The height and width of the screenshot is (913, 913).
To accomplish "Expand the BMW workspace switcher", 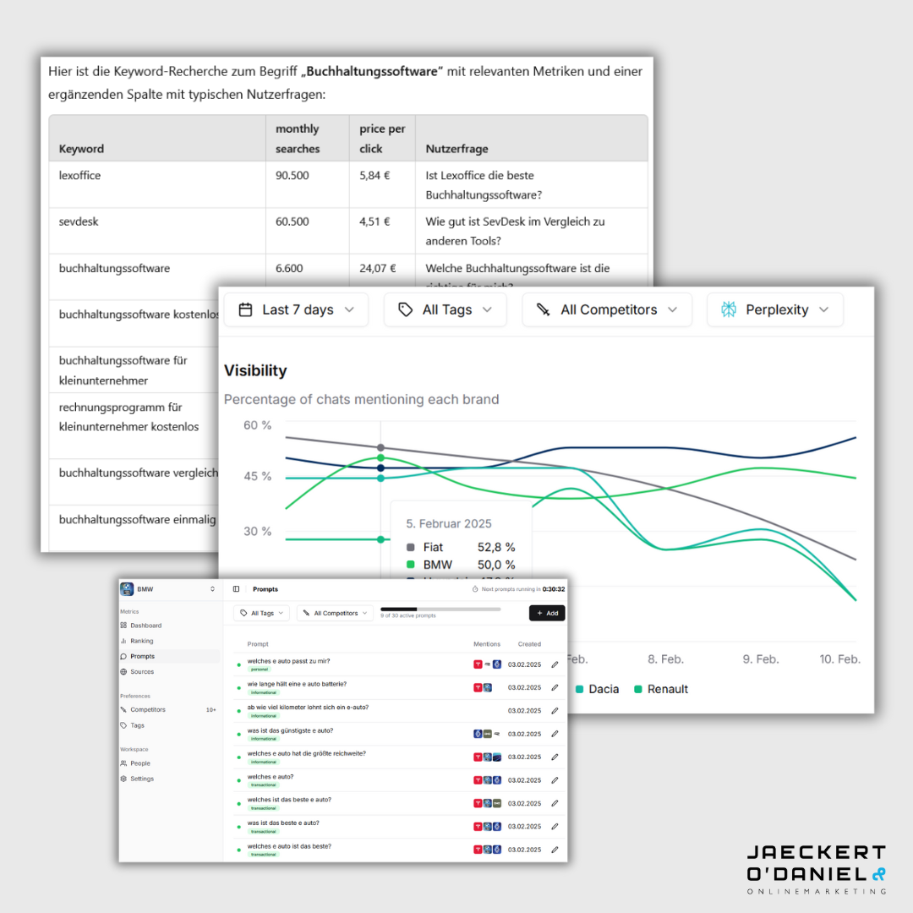I will pyautogui.click(x=212, y=589).
